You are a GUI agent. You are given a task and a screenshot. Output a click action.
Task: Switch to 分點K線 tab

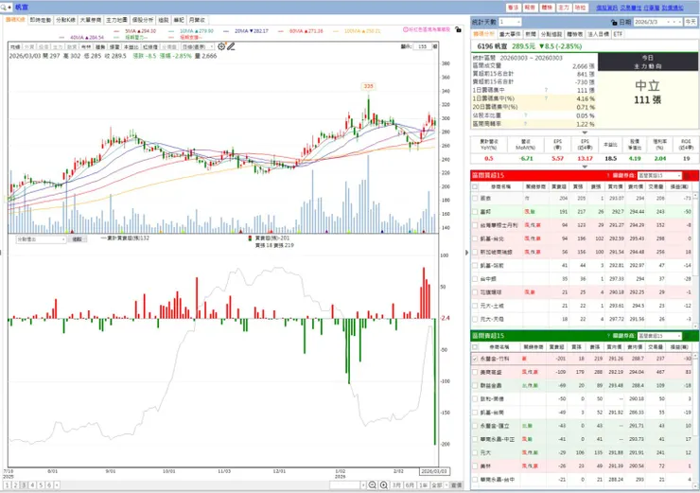[x=65, y=20]
